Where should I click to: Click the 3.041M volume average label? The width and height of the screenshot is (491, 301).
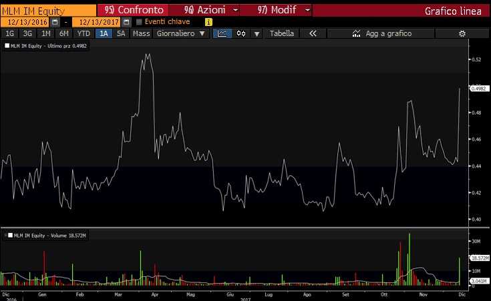click(480, 281)
